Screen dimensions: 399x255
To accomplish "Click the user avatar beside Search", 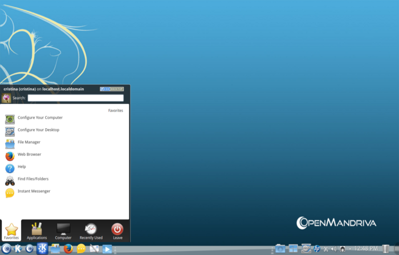I will point(6,98).
